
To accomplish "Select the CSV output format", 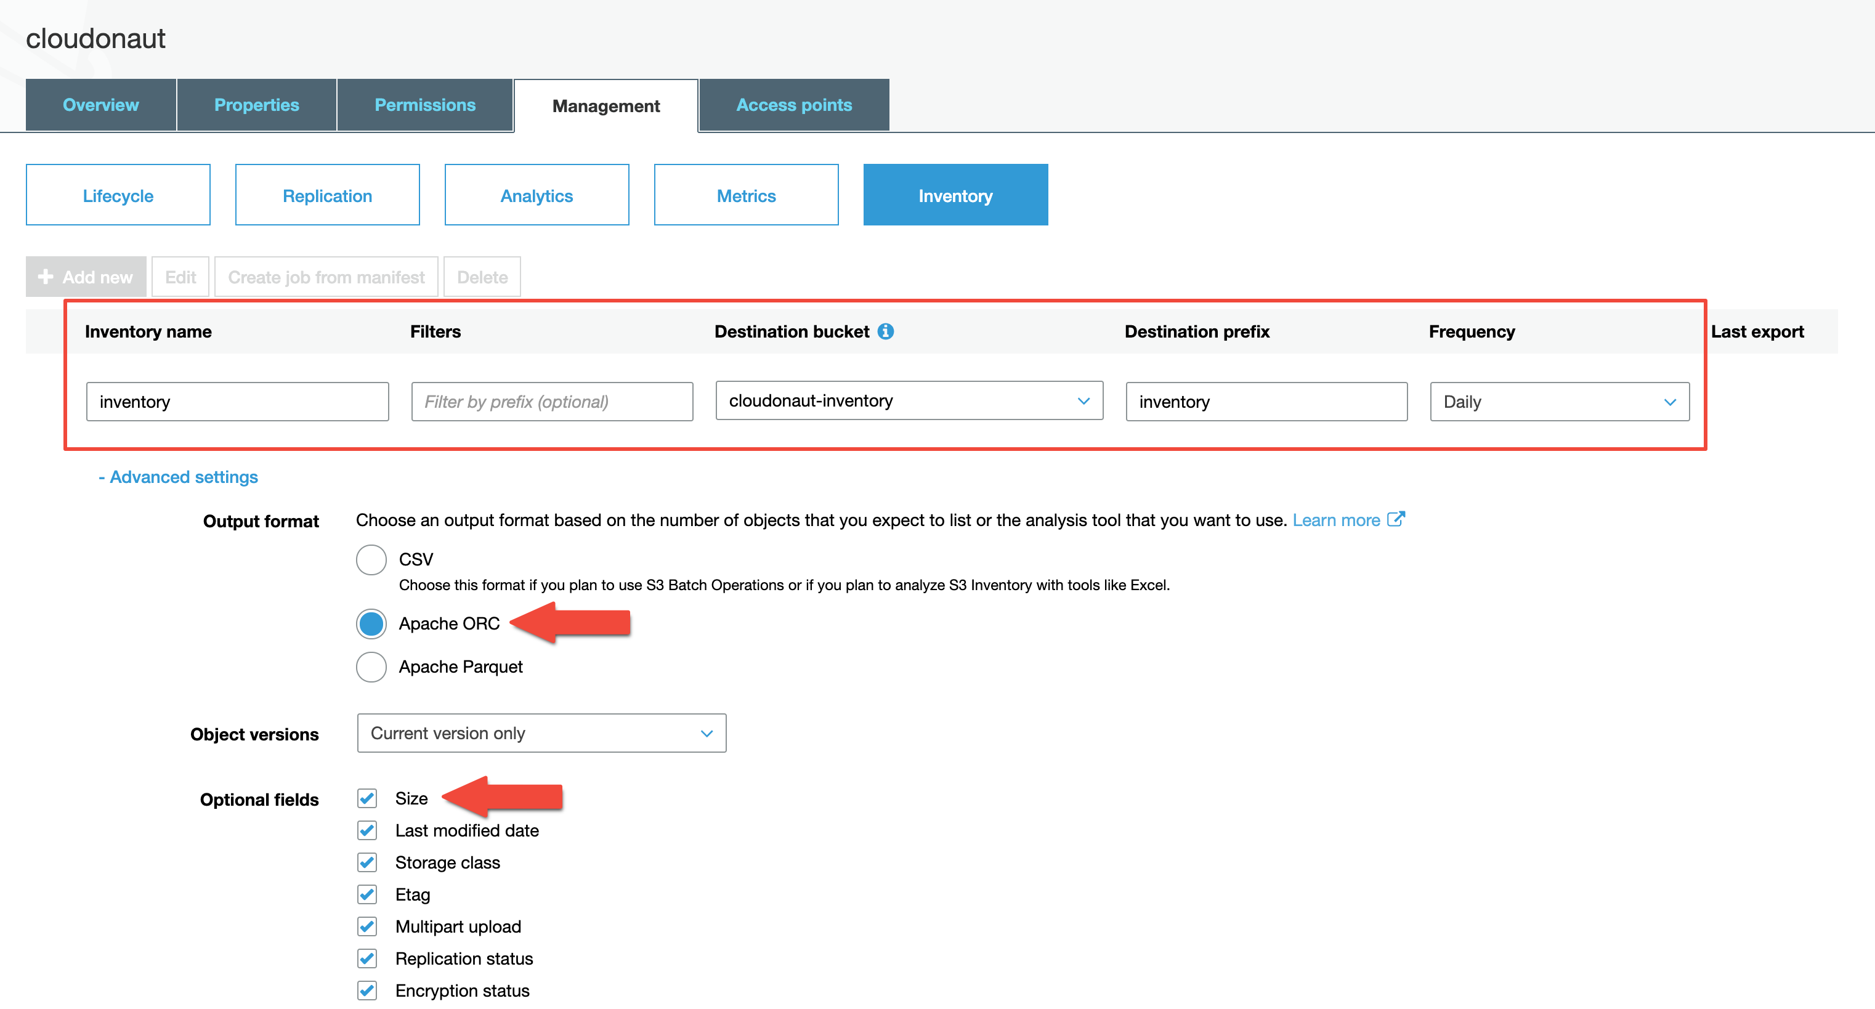I will pos(371,559).
